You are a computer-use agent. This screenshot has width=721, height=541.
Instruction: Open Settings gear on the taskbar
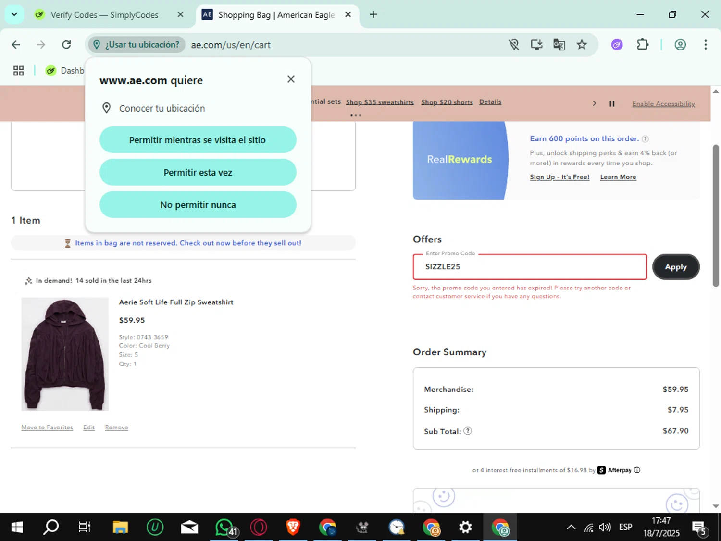pyautogui.click(x=465, y=527)
